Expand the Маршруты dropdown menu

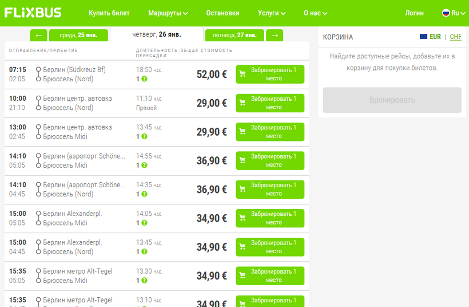click(x=168, y=13)
